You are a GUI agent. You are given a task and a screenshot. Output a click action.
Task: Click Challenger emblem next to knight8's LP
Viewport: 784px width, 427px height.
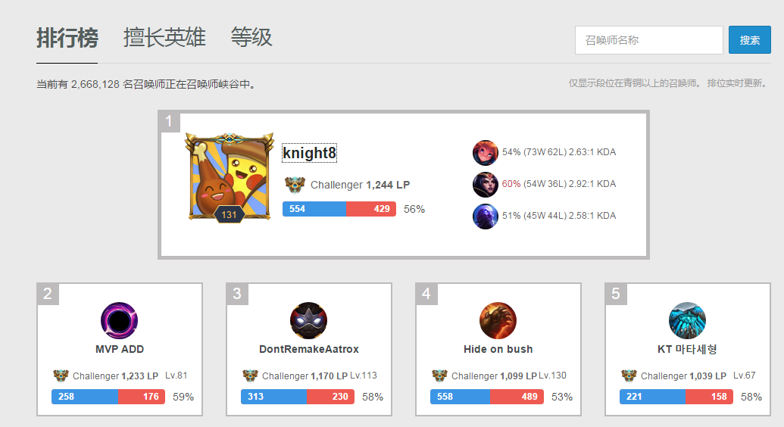click(295, 185)
